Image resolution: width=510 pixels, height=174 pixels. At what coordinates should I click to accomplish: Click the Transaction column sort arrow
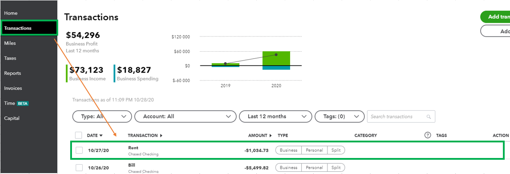coord(161,136)
